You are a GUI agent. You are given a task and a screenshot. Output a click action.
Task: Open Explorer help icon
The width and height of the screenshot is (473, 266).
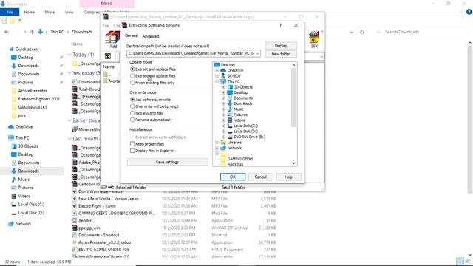pyautogui.click(x=469, y=12)
